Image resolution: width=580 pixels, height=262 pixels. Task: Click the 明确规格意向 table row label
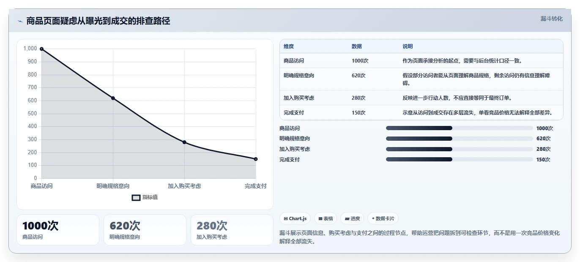tap(299, 76)
